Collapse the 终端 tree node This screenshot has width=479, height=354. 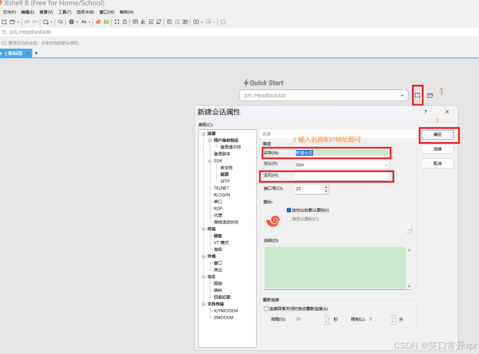203,229
